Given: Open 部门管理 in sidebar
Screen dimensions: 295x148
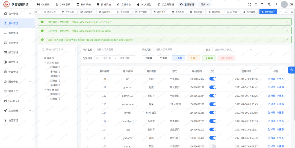Looking at the screenshot, I should pos(17,52).
